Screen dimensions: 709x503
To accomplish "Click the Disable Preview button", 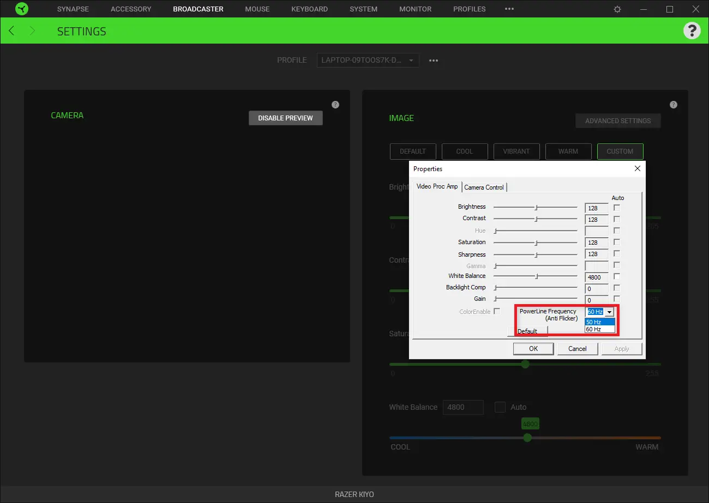I will point(285,118).
